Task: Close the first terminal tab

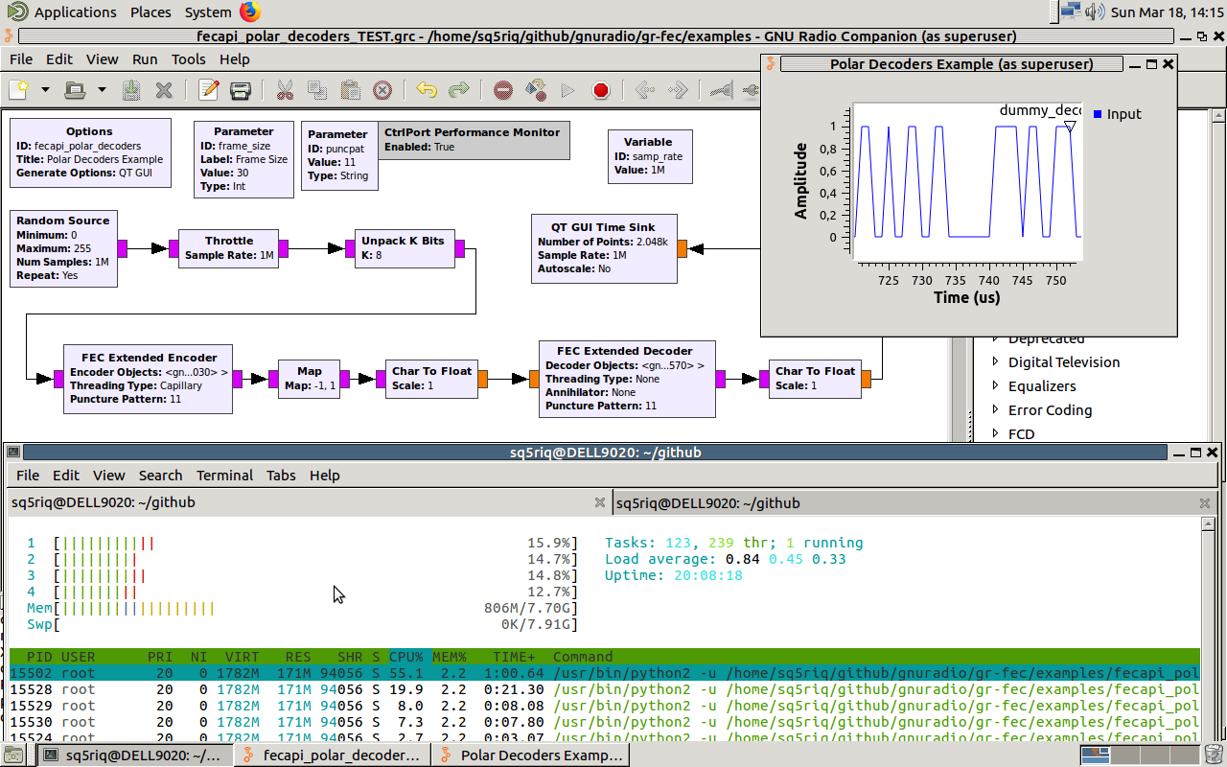Action: click(600, 502)
